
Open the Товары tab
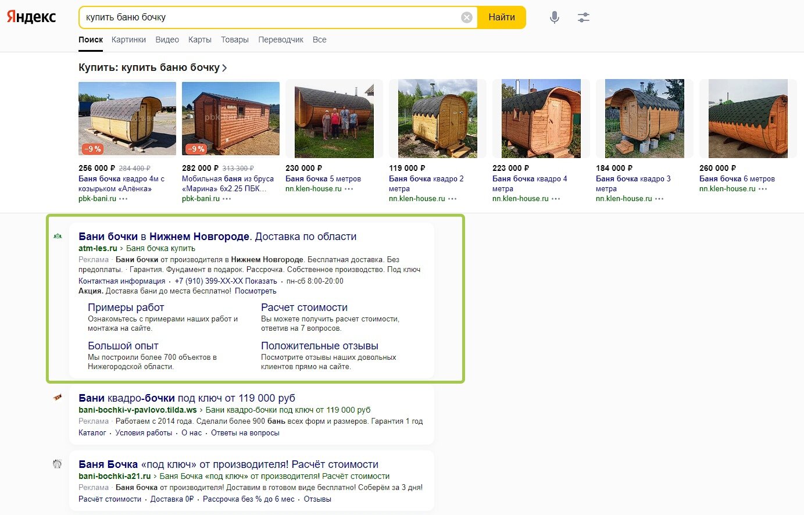coord(234,40)
